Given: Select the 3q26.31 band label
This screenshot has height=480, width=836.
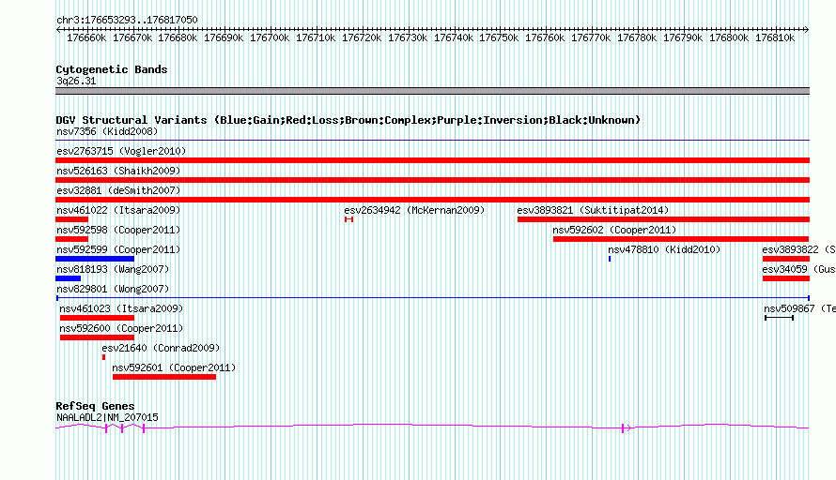Looking at the screenshot, I should (76, 81).
